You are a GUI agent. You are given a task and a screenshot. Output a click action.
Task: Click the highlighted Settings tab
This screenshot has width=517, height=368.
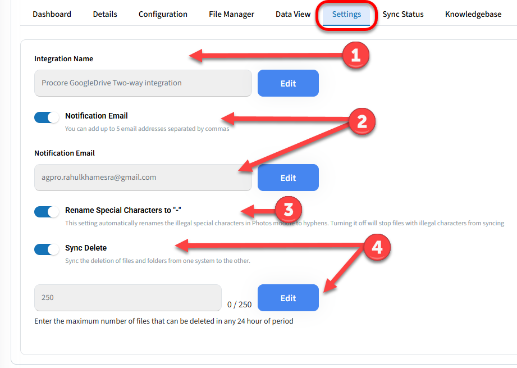coord(346,14)
